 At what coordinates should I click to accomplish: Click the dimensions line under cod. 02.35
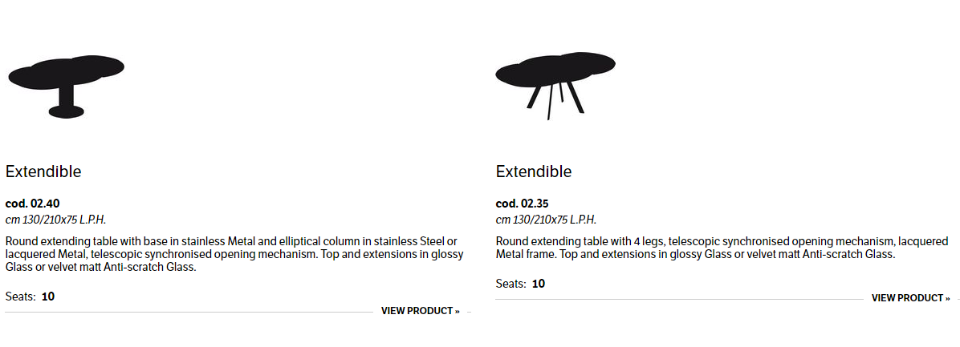point(546,220)
